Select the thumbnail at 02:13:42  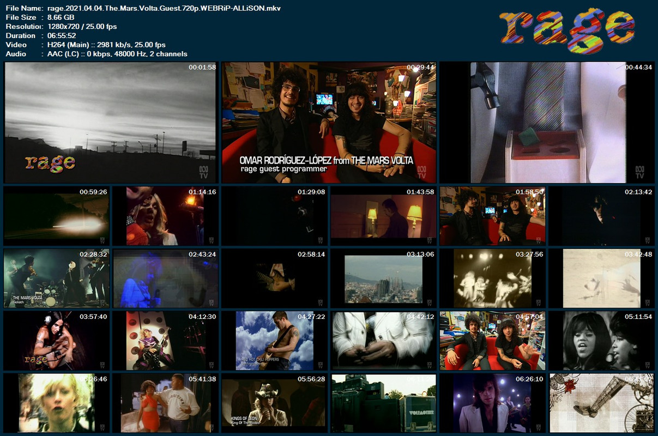601,216
